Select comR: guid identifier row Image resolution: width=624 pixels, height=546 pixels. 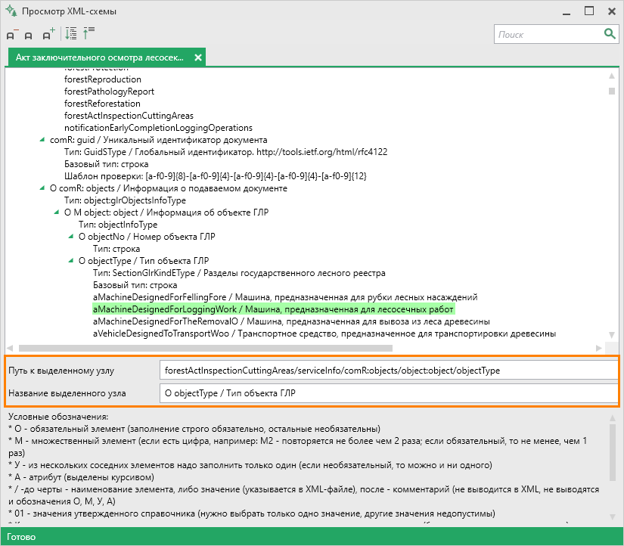[158, 140]
